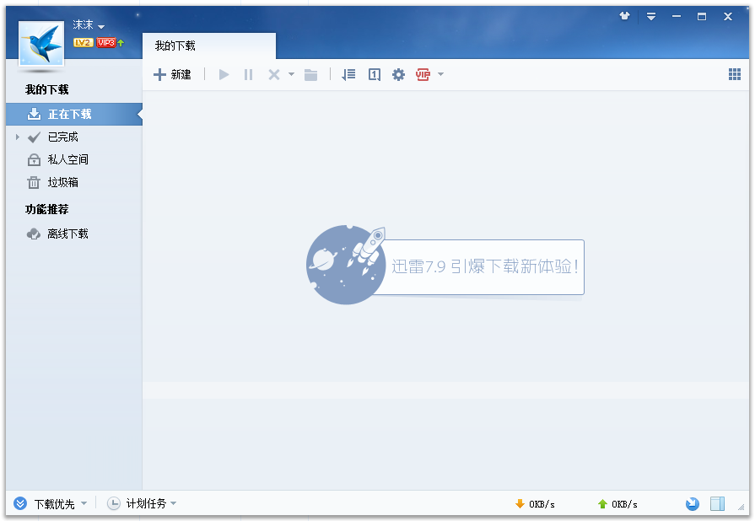The height and width of the screenshot is (521, 755).
Task: Expand the 计划任务 dropdown arrow
Action: (x=173, y=503)
